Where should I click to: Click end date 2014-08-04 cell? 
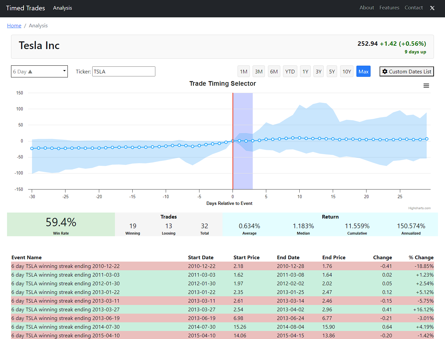coord(290,327)
